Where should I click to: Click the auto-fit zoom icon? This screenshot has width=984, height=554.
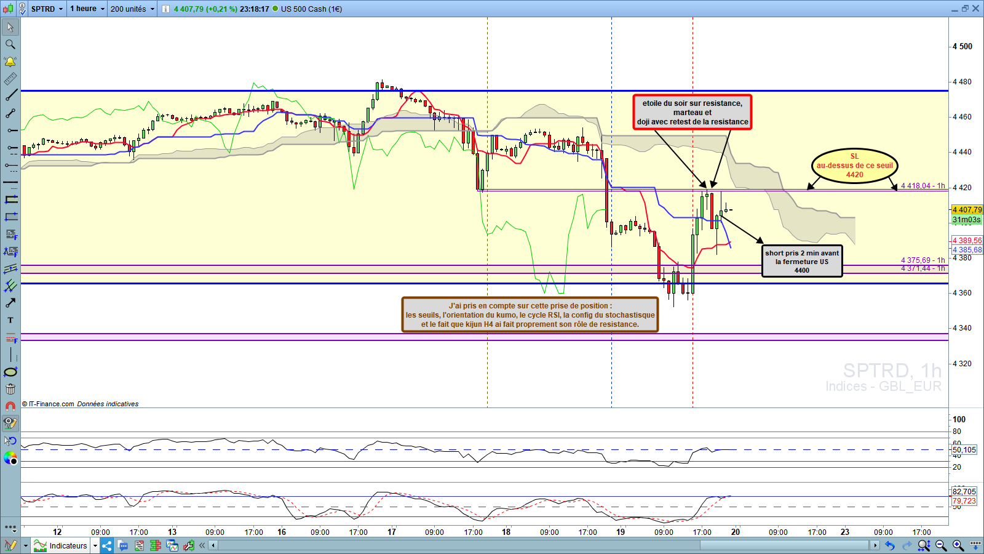tap(924, 545)
